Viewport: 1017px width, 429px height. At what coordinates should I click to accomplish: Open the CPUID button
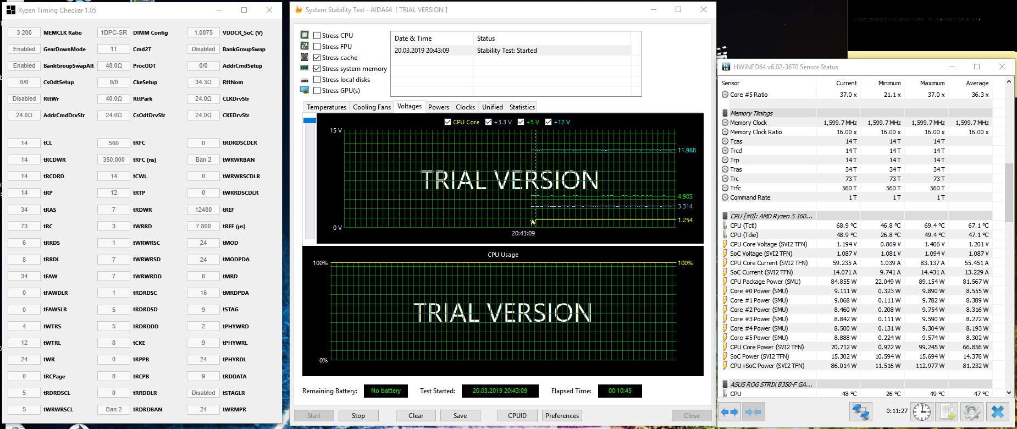pos(517,416)
